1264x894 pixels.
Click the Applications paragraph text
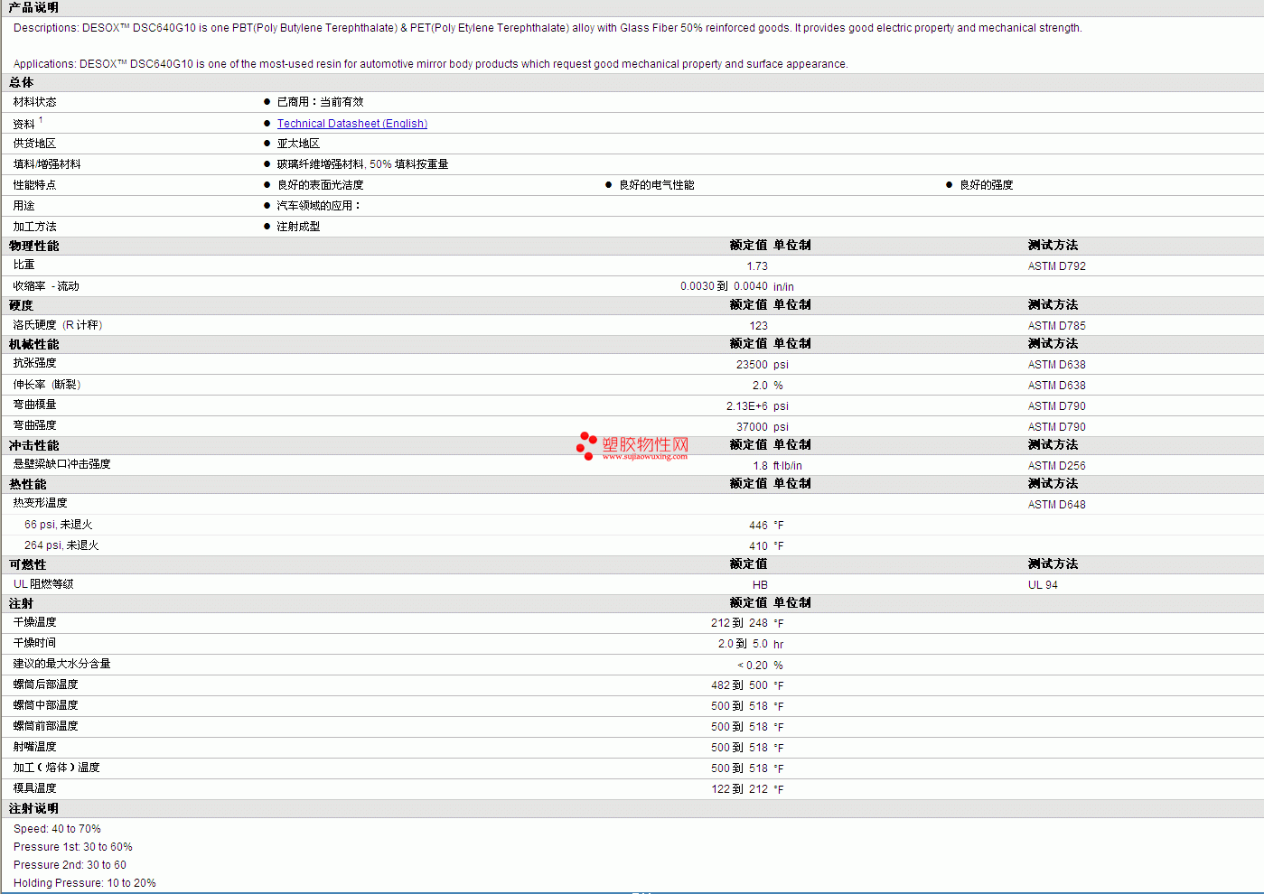[430, 64]
